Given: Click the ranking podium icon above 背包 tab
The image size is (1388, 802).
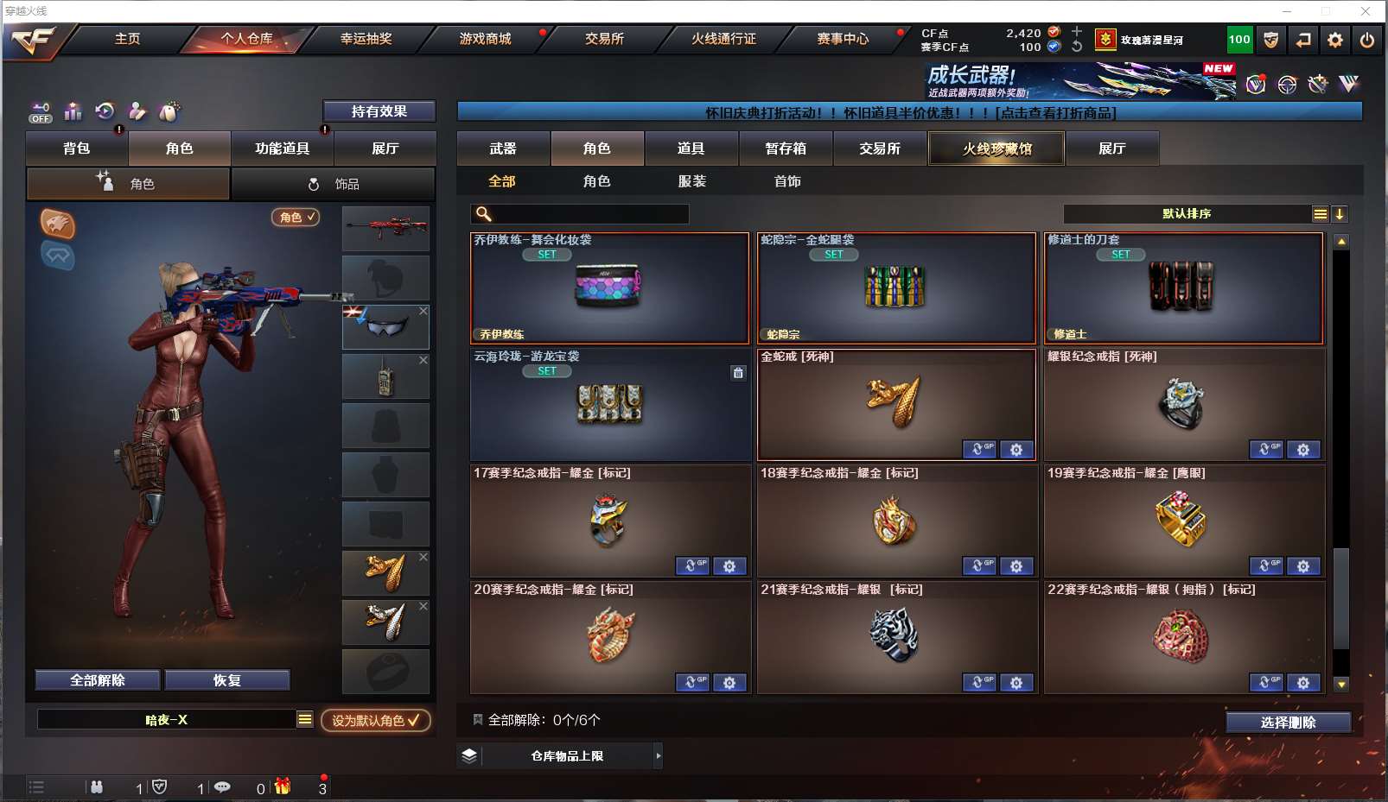Looking at the screenshot, I should [73, 111].
